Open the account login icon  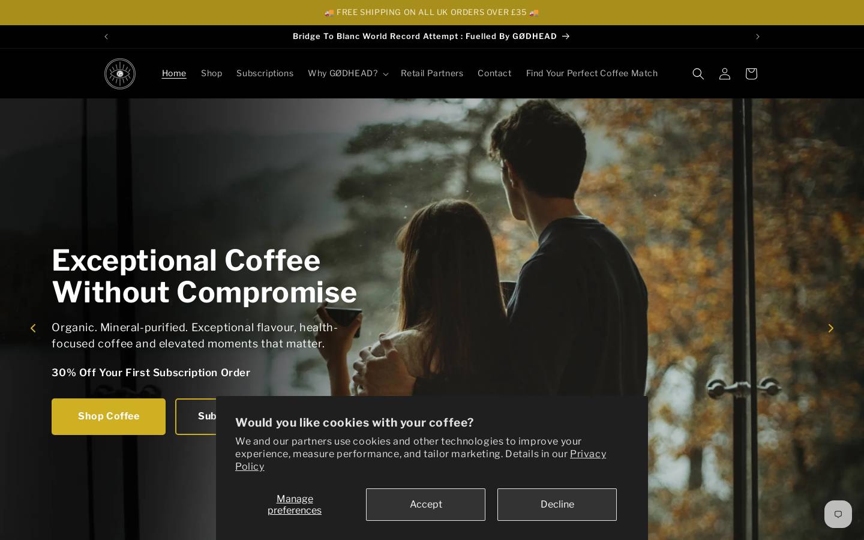[724, 73]
